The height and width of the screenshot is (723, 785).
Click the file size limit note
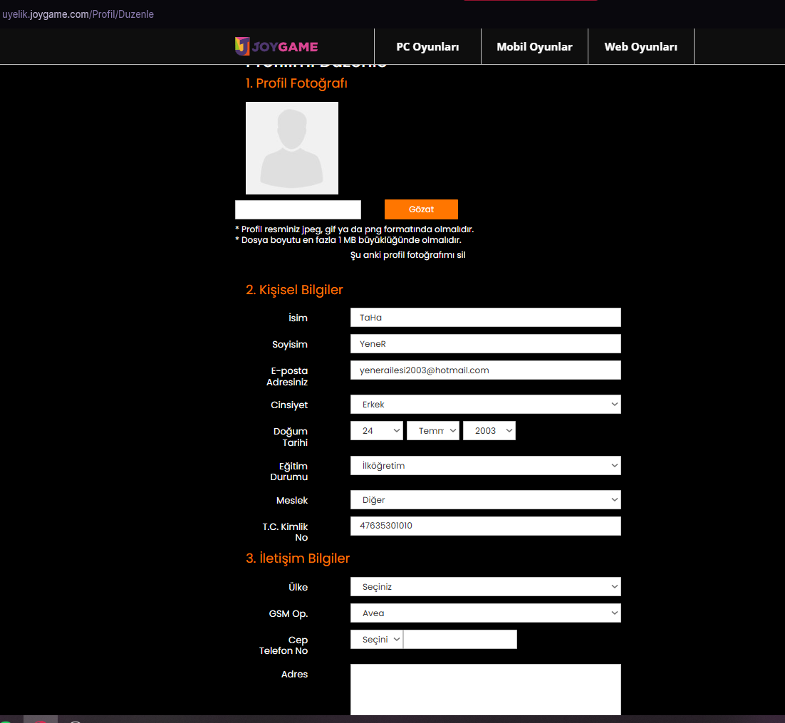point(348,240)
